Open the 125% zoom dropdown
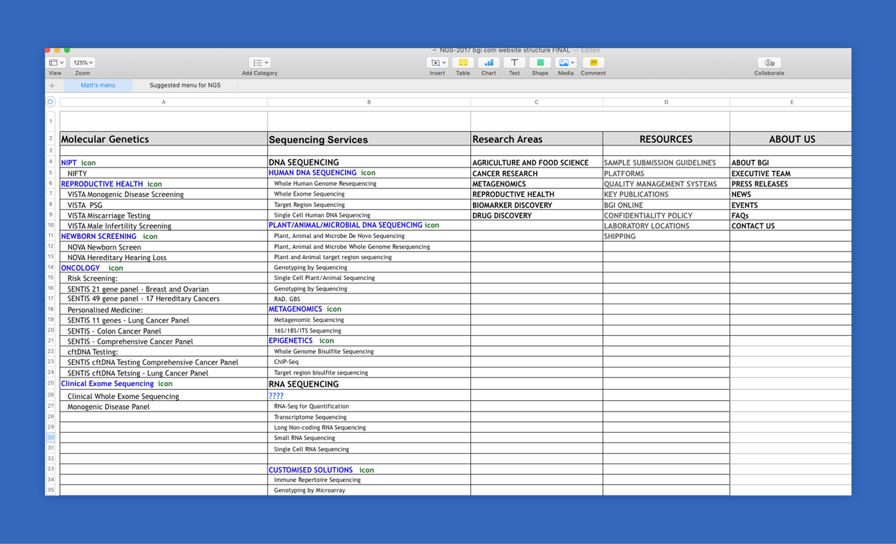 tap(83, 63)
